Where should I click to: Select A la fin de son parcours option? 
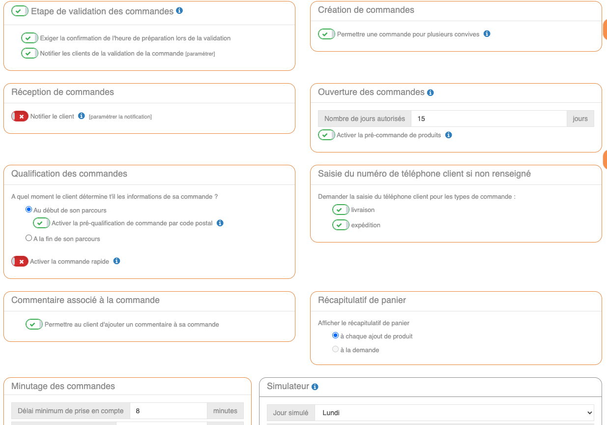tap(29, 239)
